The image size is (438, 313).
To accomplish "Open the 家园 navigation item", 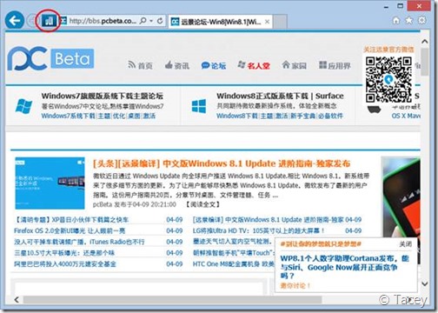I will point(294,65).
